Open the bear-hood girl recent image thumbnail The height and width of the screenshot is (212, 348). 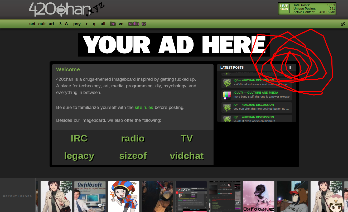click(x=292, y=196)
